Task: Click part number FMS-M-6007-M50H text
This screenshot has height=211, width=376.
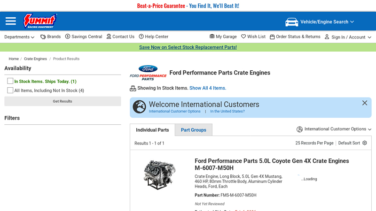Action: 238,195
